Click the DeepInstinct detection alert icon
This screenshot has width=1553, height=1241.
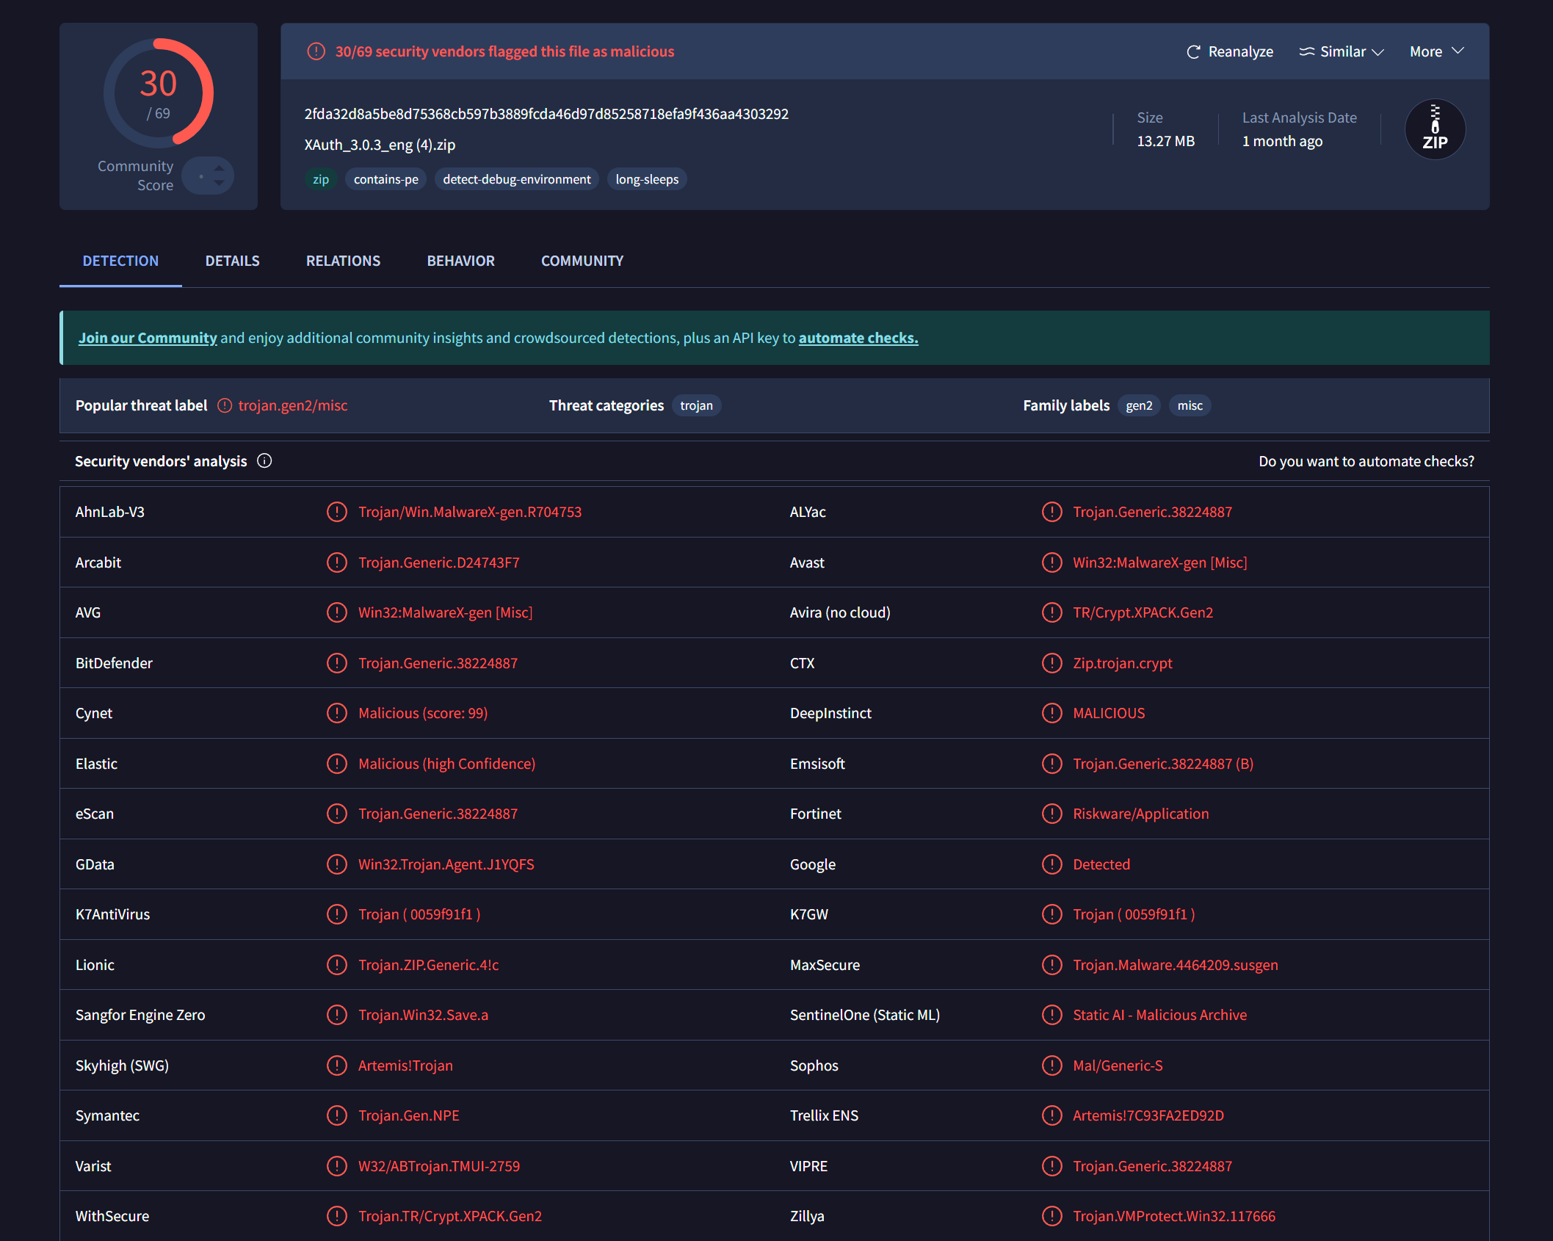pyautogui.click(x=1052, y=713)
